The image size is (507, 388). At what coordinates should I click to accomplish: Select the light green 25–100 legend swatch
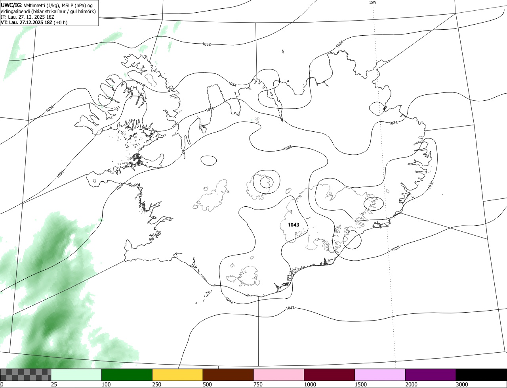click(76, 375)
